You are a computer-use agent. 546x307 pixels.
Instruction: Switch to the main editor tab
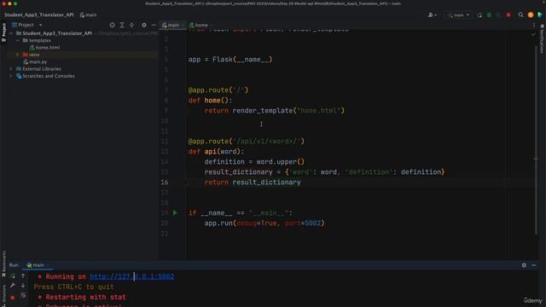172,25
